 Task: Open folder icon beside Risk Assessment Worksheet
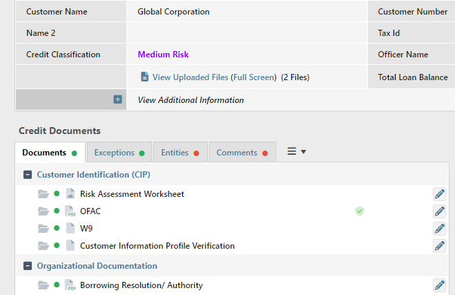43,194
